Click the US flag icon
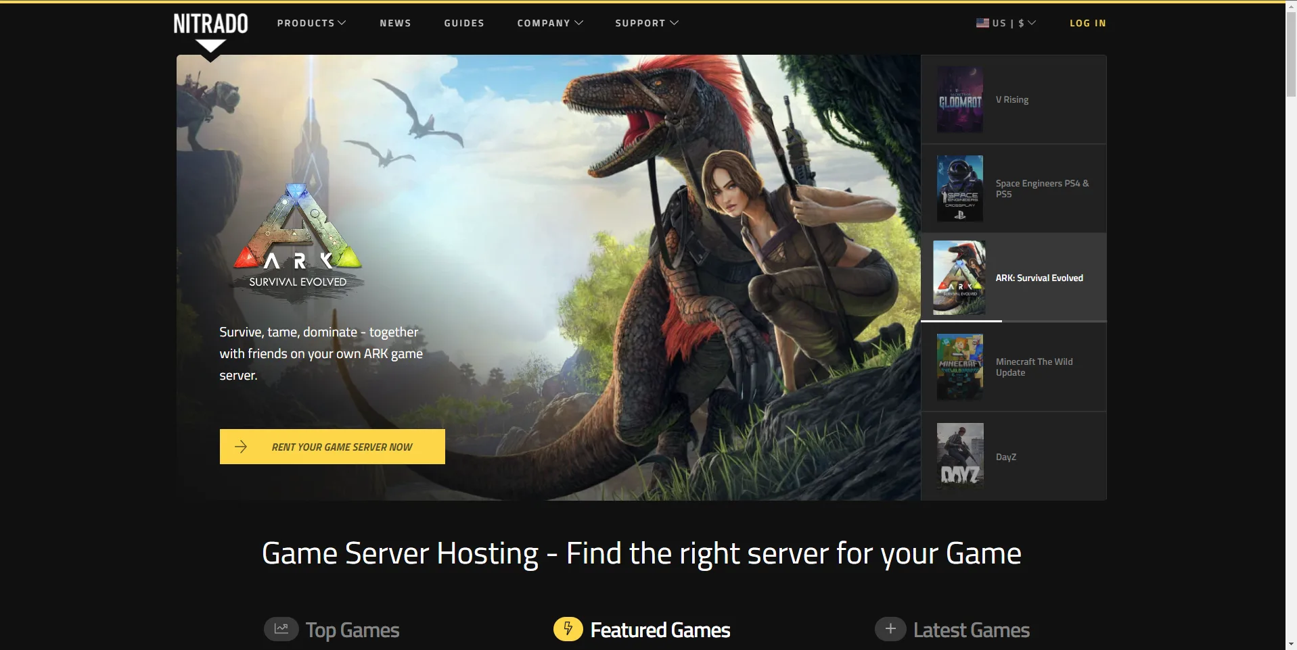Viewport: 1297px width, 650px height. [982, 23]
